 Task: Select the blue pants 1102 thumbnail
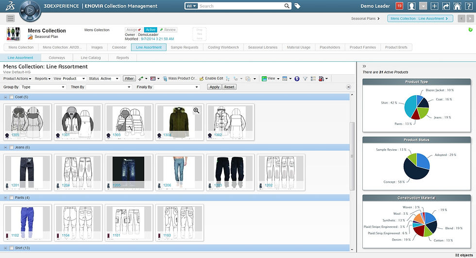point(28,223)
